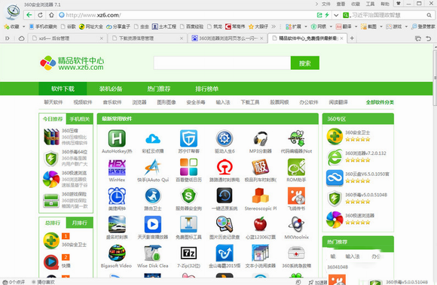Expand the translate dropdown arrow

tap(356, 26)
